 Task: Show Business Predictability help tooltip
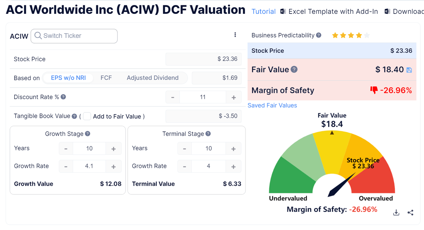319,35
